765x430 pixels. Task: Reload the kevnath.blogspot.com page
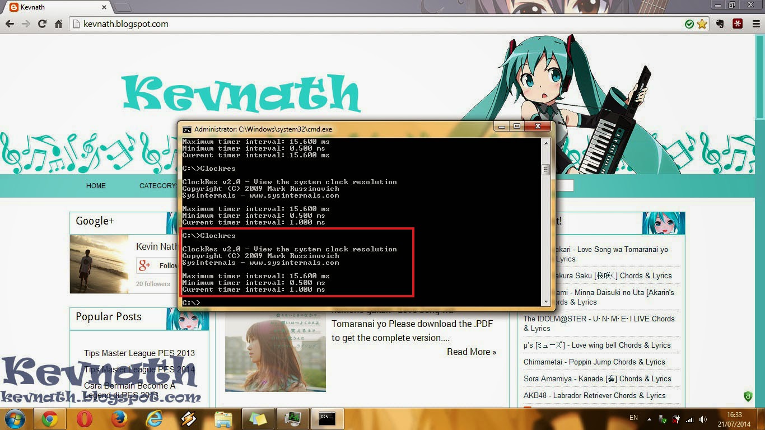[x=42, y=24]
